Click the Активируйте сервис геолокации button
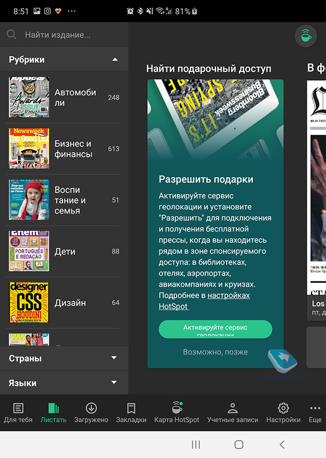 pos(215,329)
